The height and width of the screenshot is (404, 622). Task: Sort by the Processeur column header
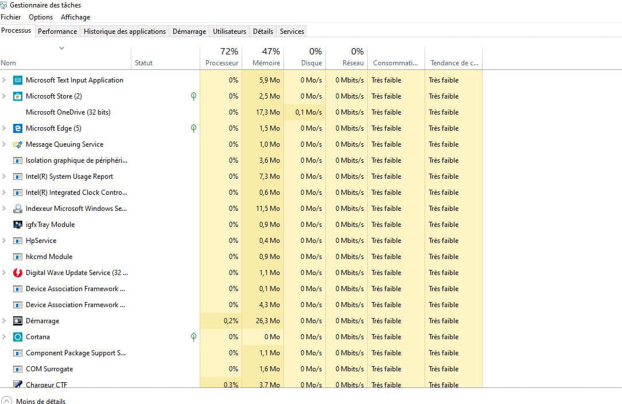(221, 58)
